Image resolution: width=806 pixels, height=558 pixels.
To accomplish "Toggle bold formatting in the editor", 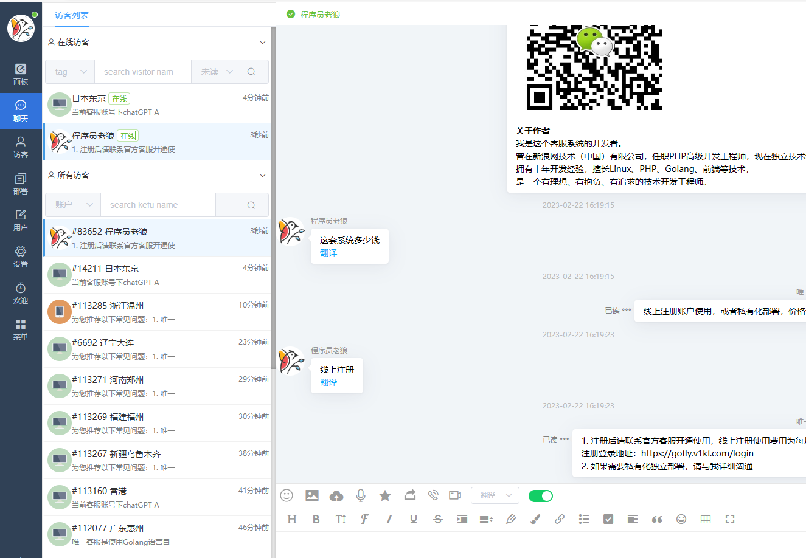I will point(316,519).
